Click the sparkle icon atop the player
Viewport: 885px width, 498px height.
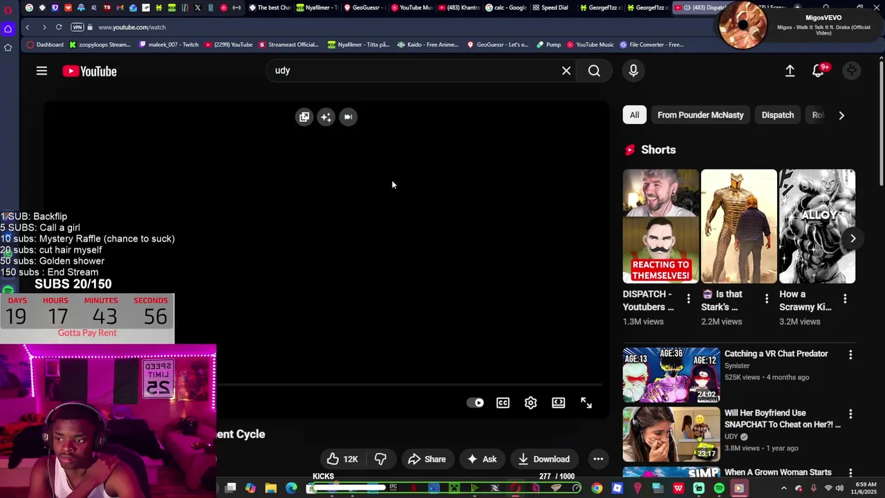pyautogui.click(x=326, y=117)
